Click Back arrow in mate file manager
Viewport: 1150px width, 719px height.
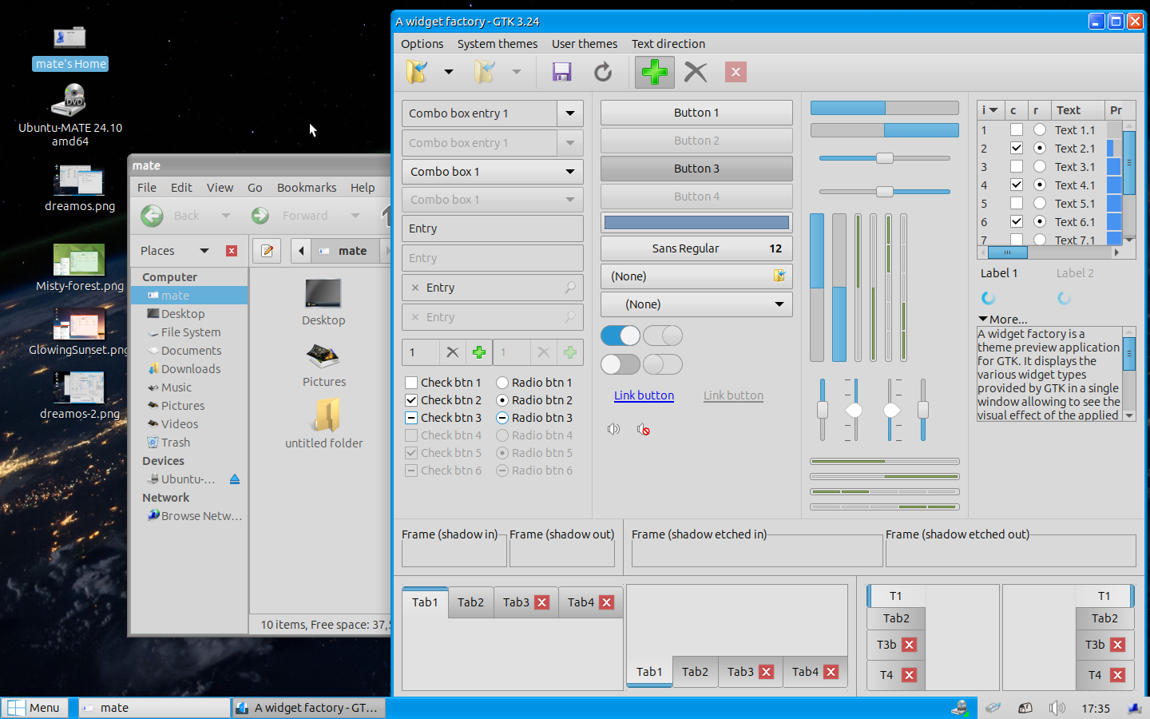(152, 216)
